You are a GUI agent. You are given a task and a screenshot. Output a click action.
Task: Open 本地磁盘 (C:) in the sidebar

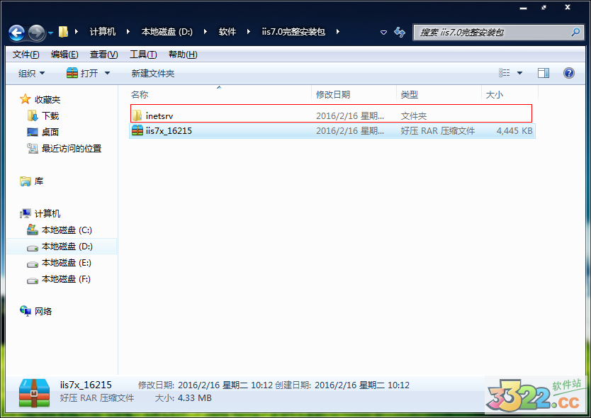click(67, 230)
